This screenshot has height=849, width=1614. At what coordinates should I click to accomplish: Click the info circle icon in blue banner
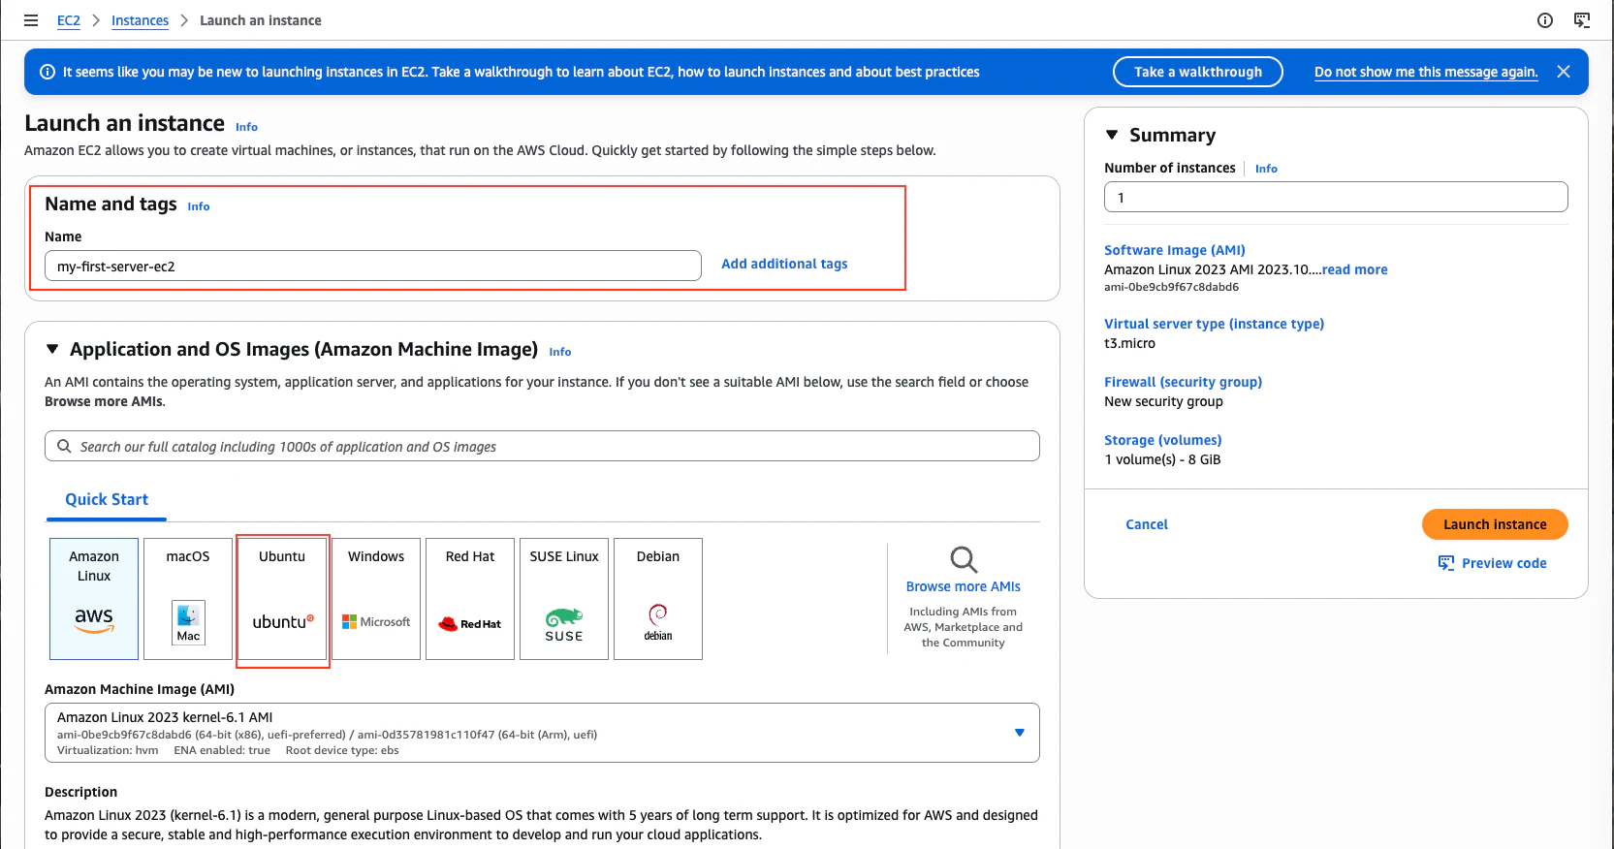click(47, 72)
